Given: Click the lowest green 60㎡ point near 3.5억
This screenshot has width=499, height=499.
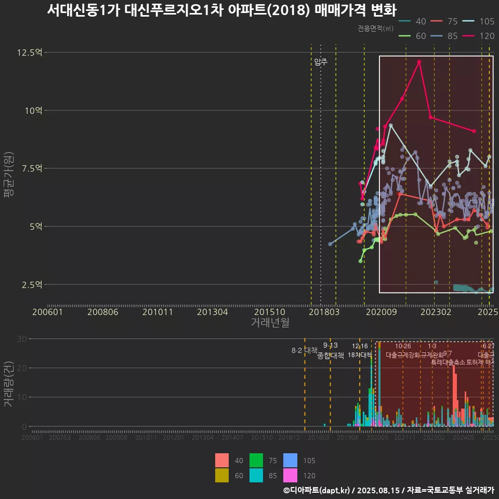Looking at the screenshot, I should pyautogui.click(x=360, y=261).
